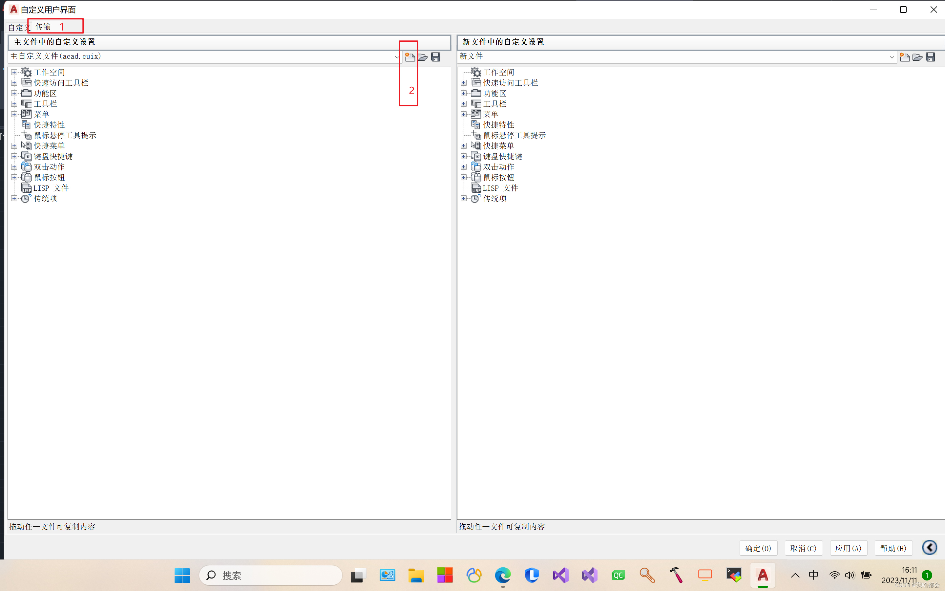Create new transfer file in left pane

click(409, 57)
